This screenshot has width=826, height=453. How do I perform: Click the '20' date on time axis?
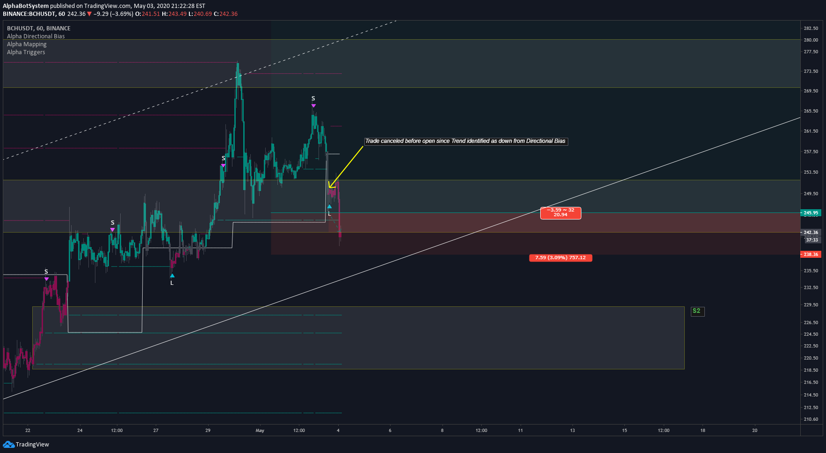[x=754, y=431]
